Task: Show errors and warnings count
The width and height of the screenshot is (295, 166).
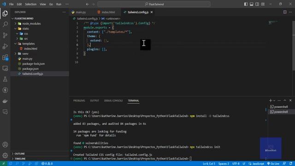Action: click(47, 164)
